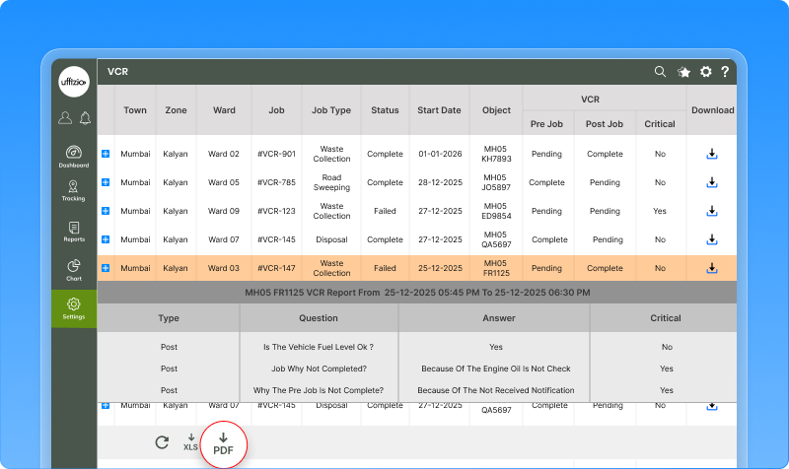Screen dimensions: 789x469
Task: Go to Dashboard in the sidebar
Action: click(74, 157)
